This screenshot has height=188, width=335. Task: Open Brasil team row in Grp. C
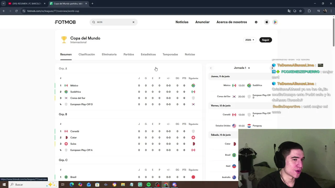(129, 177)
